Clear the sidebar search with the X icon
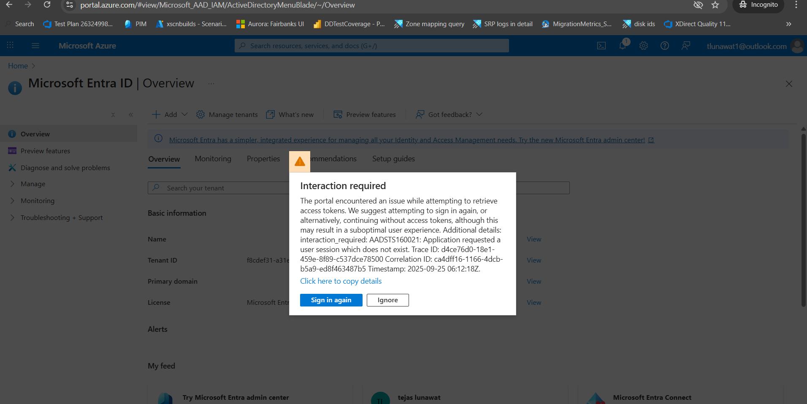Image resolution: width=807 pixels, height=404 pixels. click(113, 114)
